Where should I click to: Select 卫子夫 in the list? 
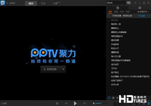click(x=114, y=68)
